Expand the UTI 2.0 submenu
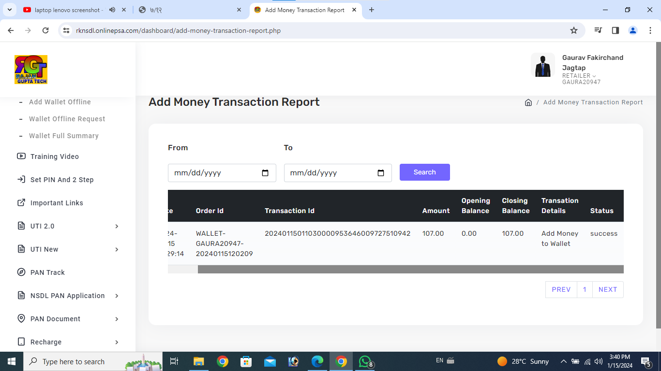 click(x=117, y=226)
